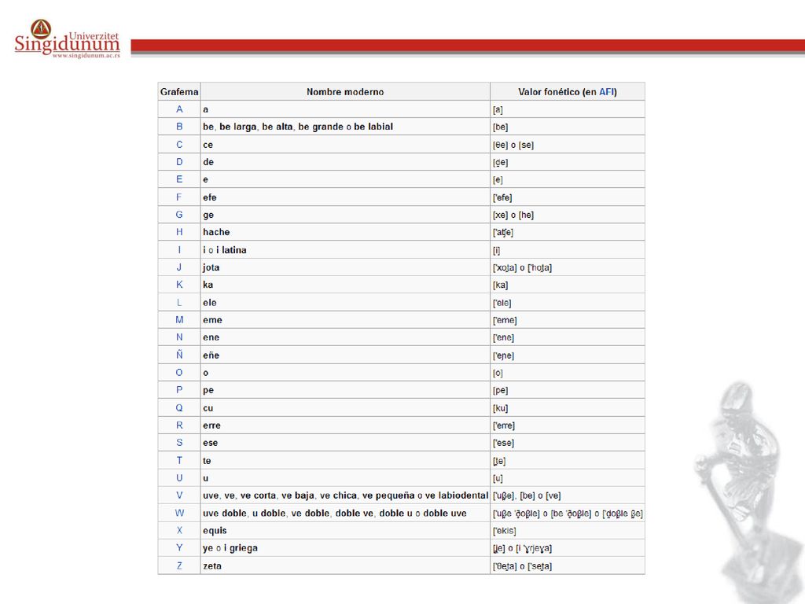The height and width of the screenshot is (604, 805).
Task: Select the phonetic value '[pe]'
Action: (x=500, y=390)
